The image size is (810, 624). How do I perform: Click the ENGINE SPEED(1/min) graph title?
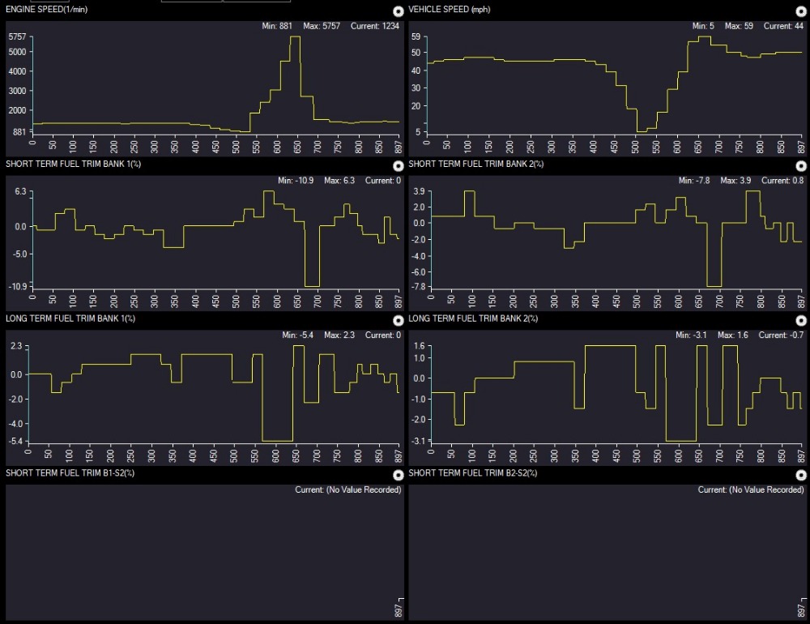point(45,10)
